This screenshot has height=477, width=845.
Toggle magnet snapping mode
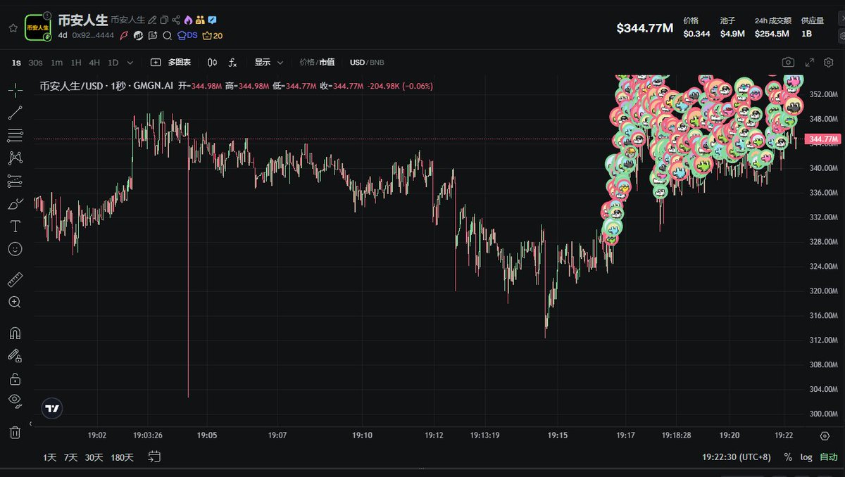(15, 333)
